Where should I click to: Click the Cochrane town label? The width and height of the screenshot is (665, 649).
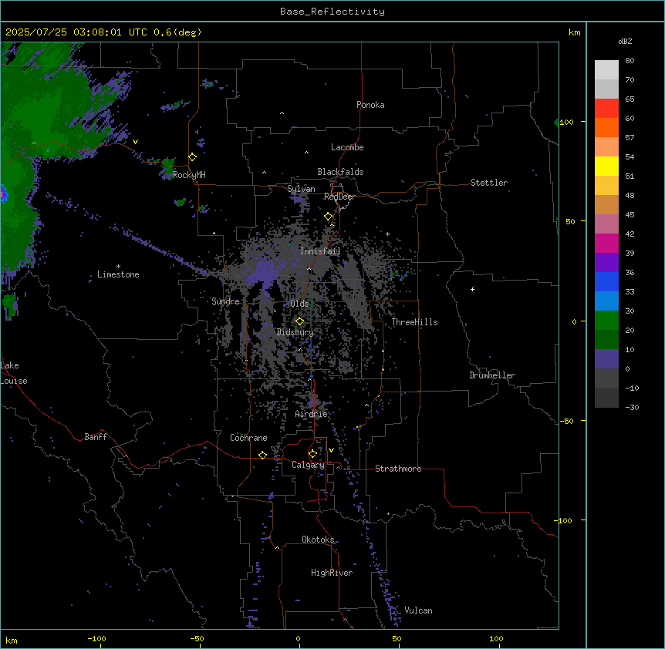248,438
